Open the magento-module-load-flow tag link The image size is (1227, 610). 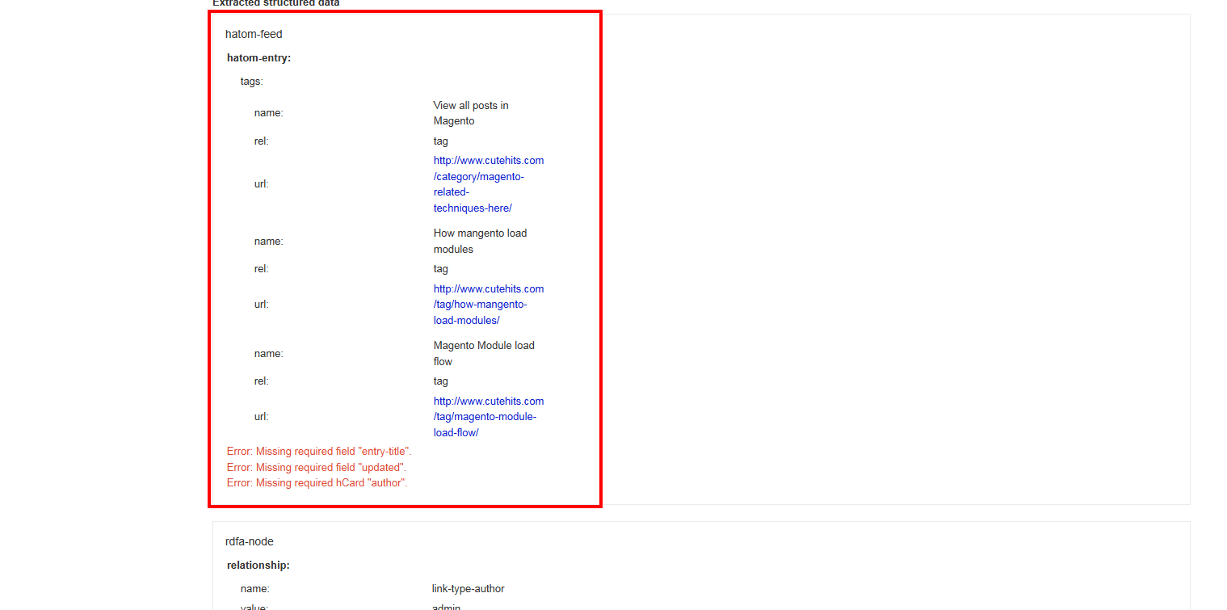[489, 417]
